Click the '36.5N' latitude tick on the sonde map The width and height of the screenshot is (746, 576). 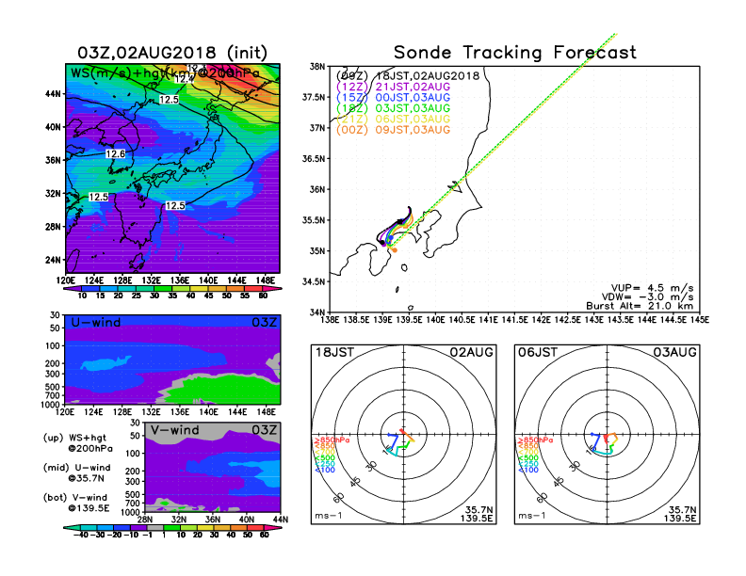314,159
